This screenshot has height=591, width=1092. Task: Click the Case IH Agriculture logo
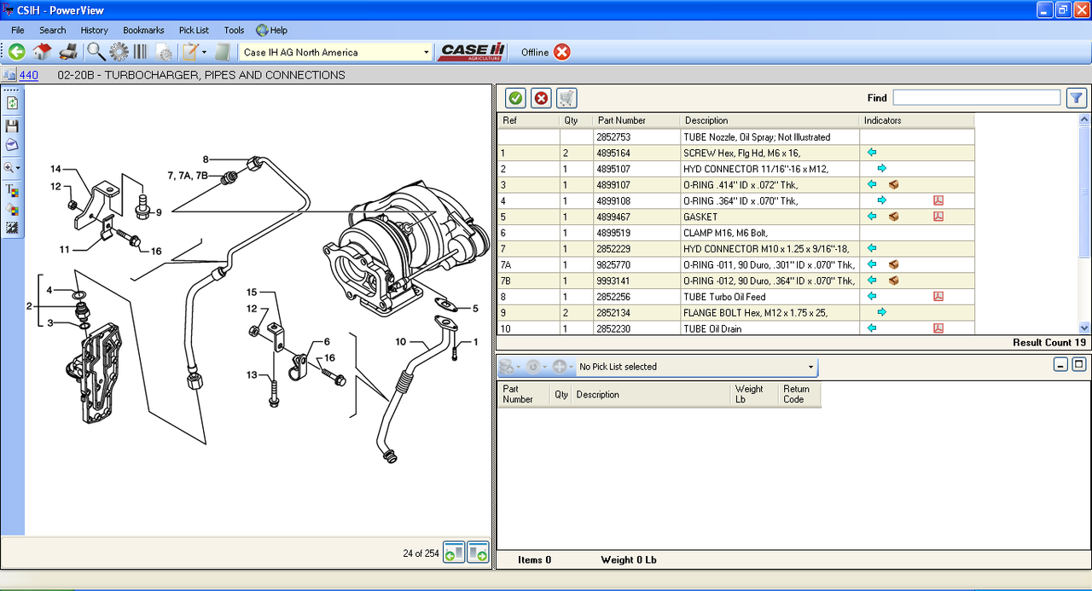[x=472, y=52]
